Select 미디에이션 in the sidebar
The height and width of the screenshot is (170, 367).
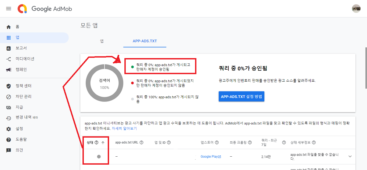pos(25,59)
